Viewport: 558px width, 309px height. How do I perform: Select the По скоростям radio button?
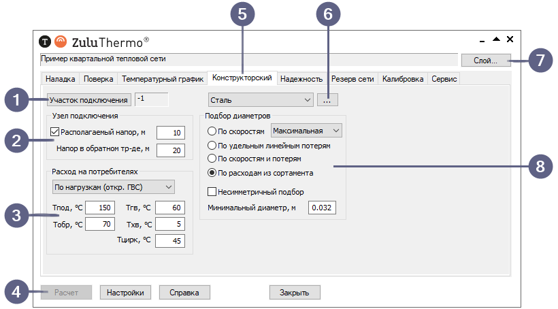(x=212, y=131)
